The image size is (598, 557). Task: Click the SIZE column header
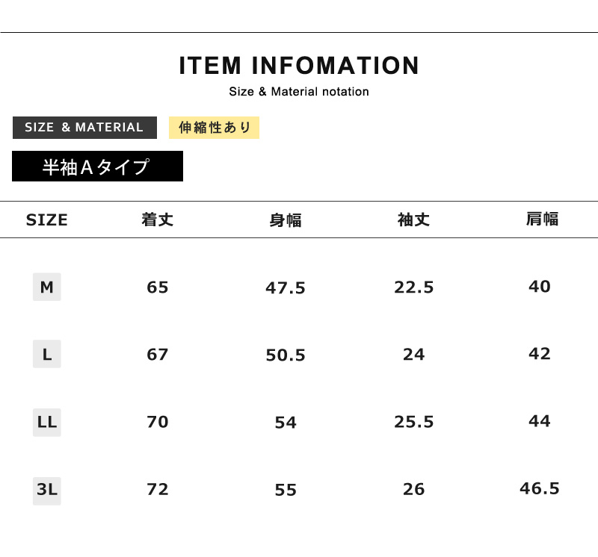click(x=46, y=220)
